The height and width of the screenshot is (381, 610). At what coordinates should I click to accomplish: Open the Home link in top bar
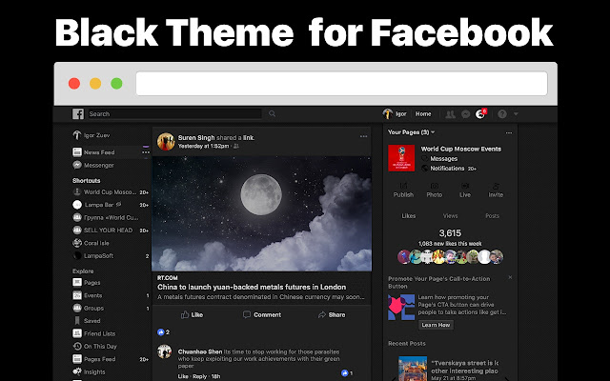click(423, 114)
